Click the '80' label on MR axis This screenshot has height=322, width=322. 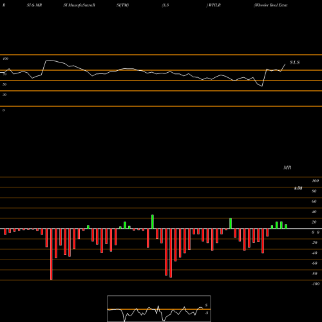pyautogui.click(x=314, y=191)
